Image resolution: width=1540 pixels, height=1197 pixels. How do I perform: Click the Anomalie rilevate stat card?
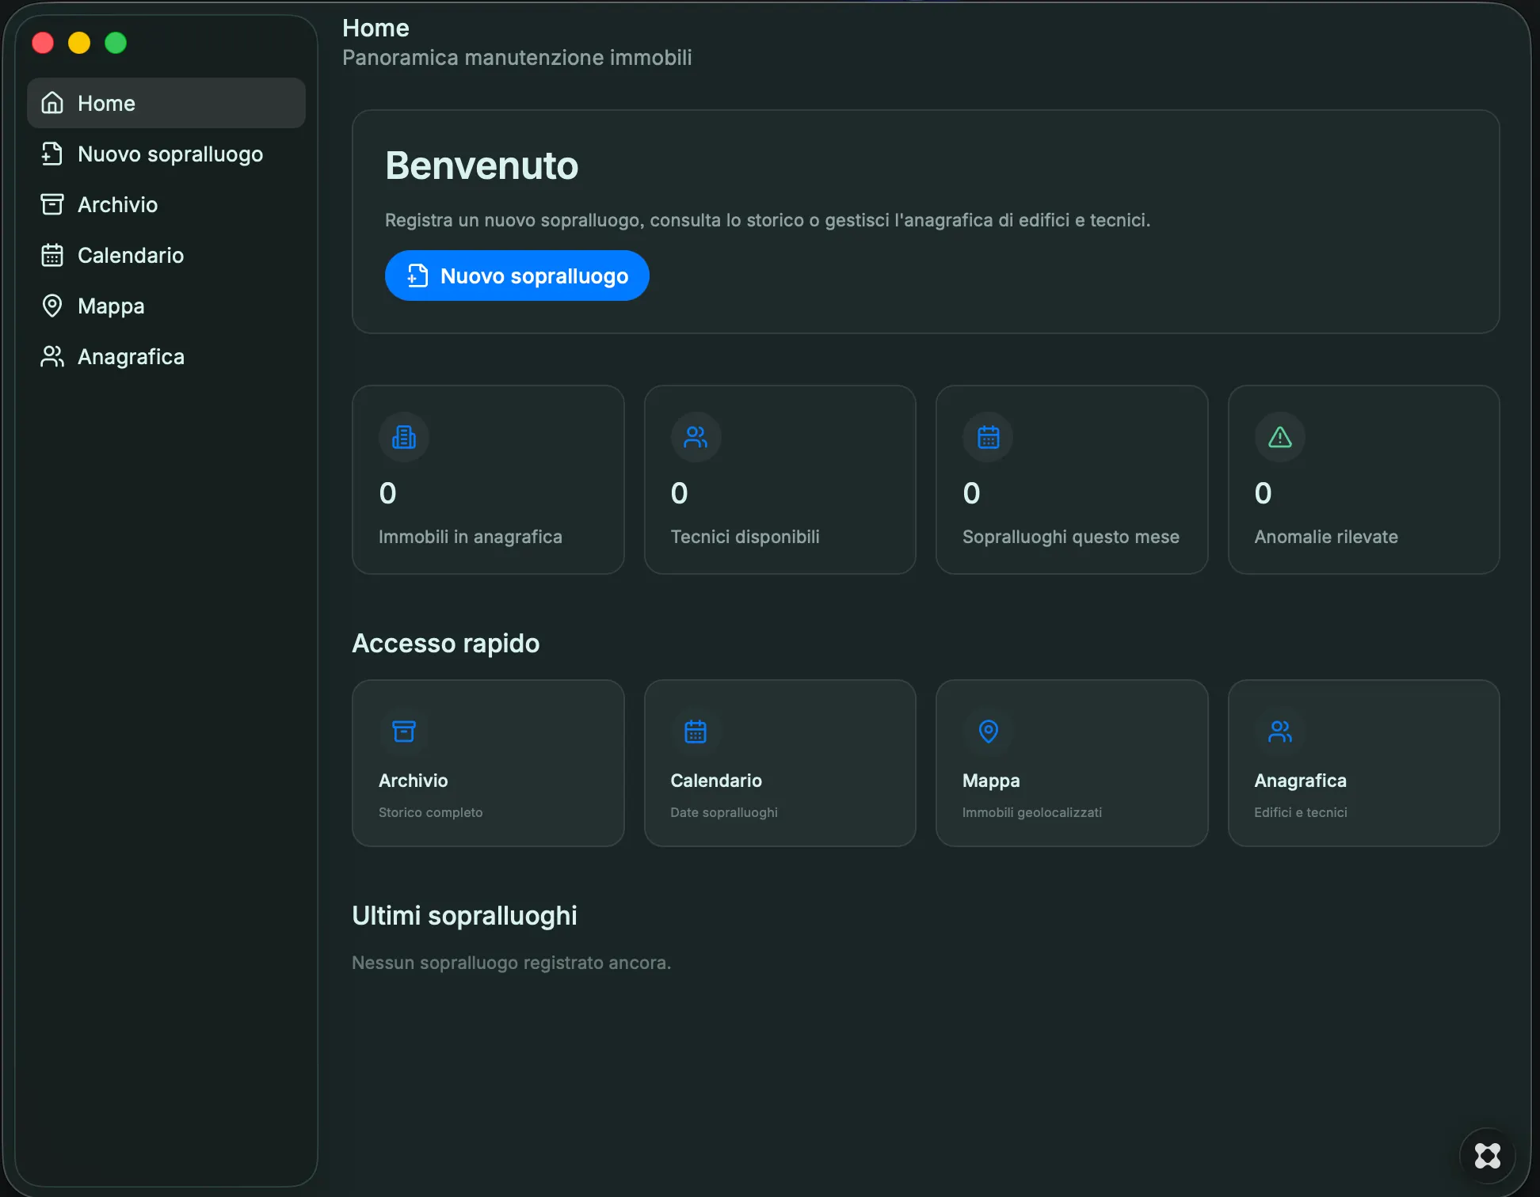pyautogui.click(x=1363, y=480)
